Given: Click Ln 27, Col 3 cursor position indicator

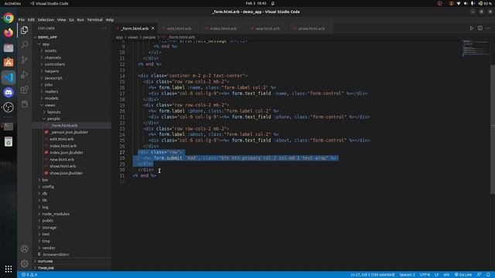Looking at the screenshot, I should pyautogui.click(x=373, y=275).
